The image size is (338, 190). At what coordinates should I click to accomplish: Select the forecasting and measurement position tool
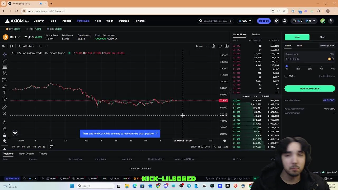[x=4, y=80]
